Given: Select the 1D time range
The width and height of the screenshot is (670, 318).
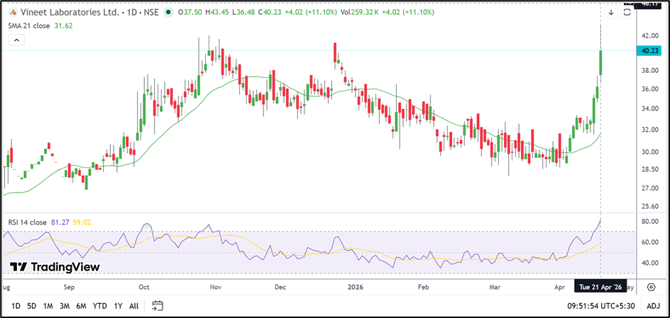Looking at the screenshot, I should coord(16,306).
